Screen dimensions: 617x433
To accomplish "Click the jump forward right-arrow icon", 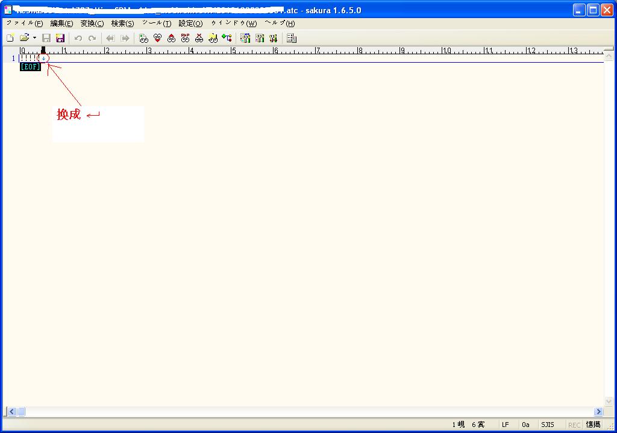I will point(125,38).
